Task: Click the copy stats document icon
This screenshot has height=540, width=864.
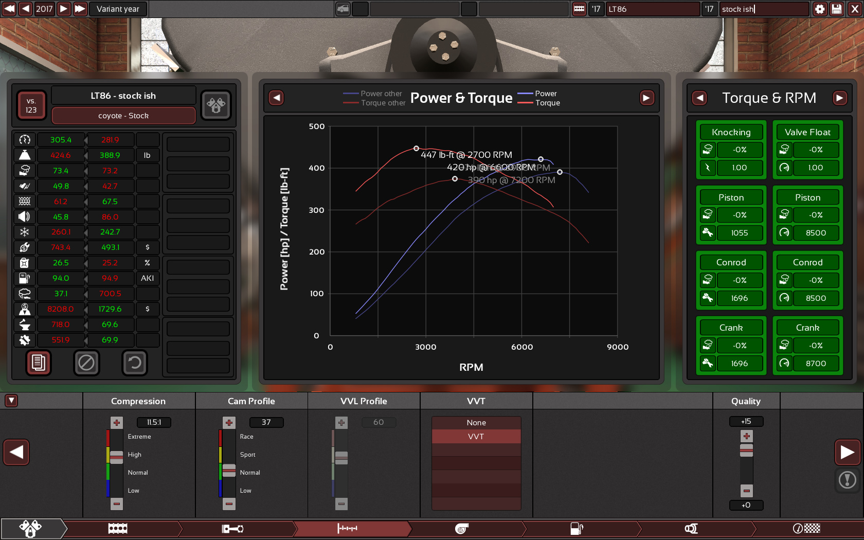Action: point(39,363)
